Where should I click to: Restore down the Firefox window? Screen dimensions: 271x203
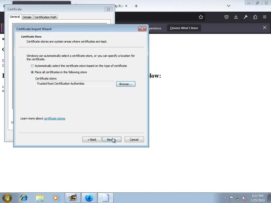coord(257,3)
